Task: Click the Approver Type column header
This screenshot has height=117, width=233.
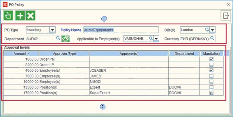Action: tap(64, 53)
